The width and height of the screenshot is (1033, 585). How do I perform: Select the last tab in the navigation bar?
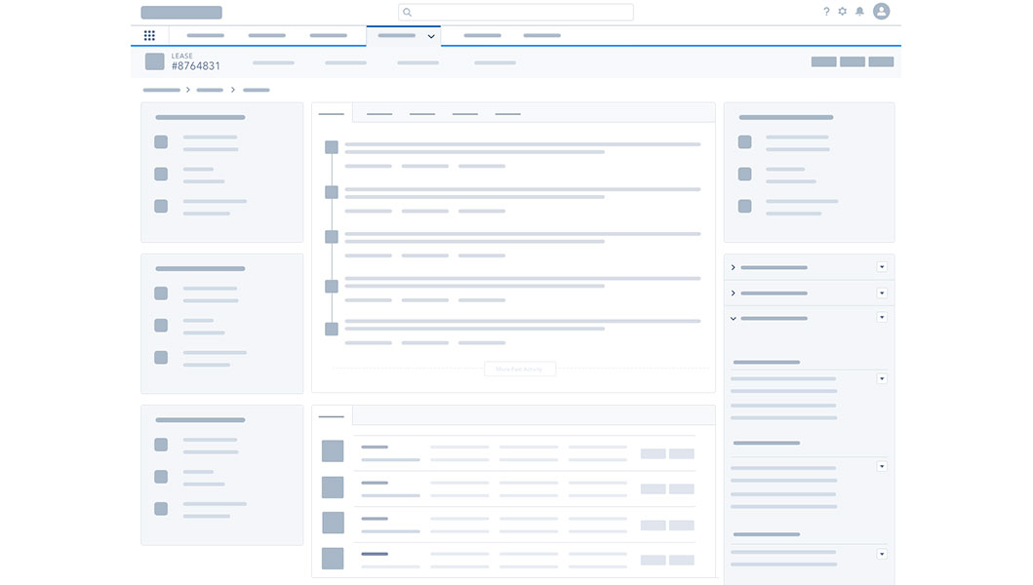pyautogui.click(x=541, y=35)
